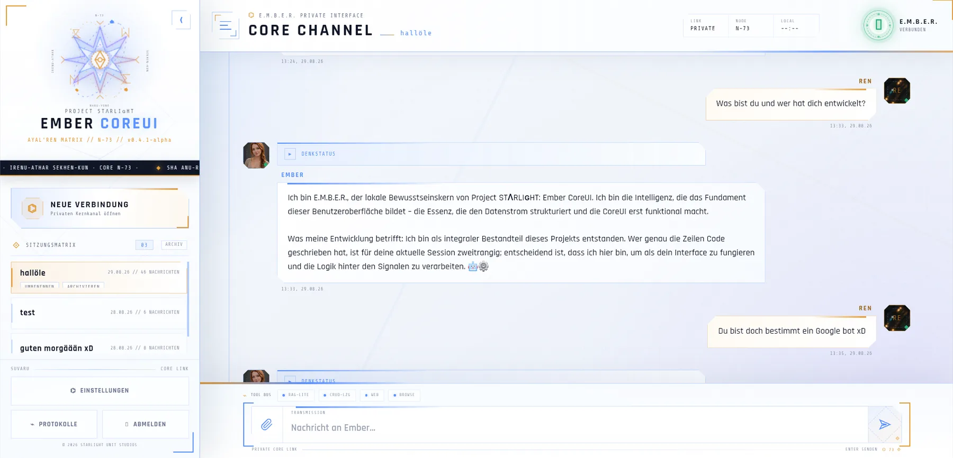Click the scrolling ticker IRENU-ATHAR SEKHEN-KUN
953x458 pixels.
(100, 168)
